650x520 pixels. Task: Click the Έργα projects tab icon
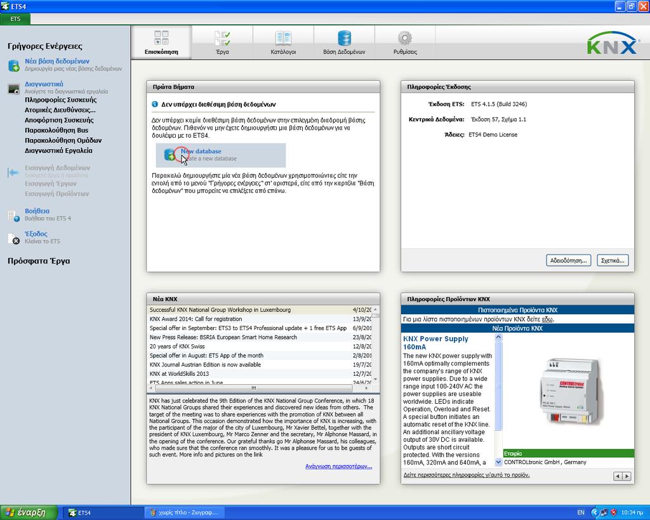tap(222, 38)
